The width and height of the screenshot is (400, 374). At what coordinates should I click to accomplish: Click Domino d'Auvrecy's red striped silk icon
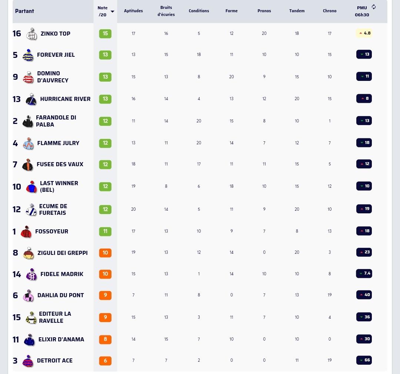pos(28,77)
